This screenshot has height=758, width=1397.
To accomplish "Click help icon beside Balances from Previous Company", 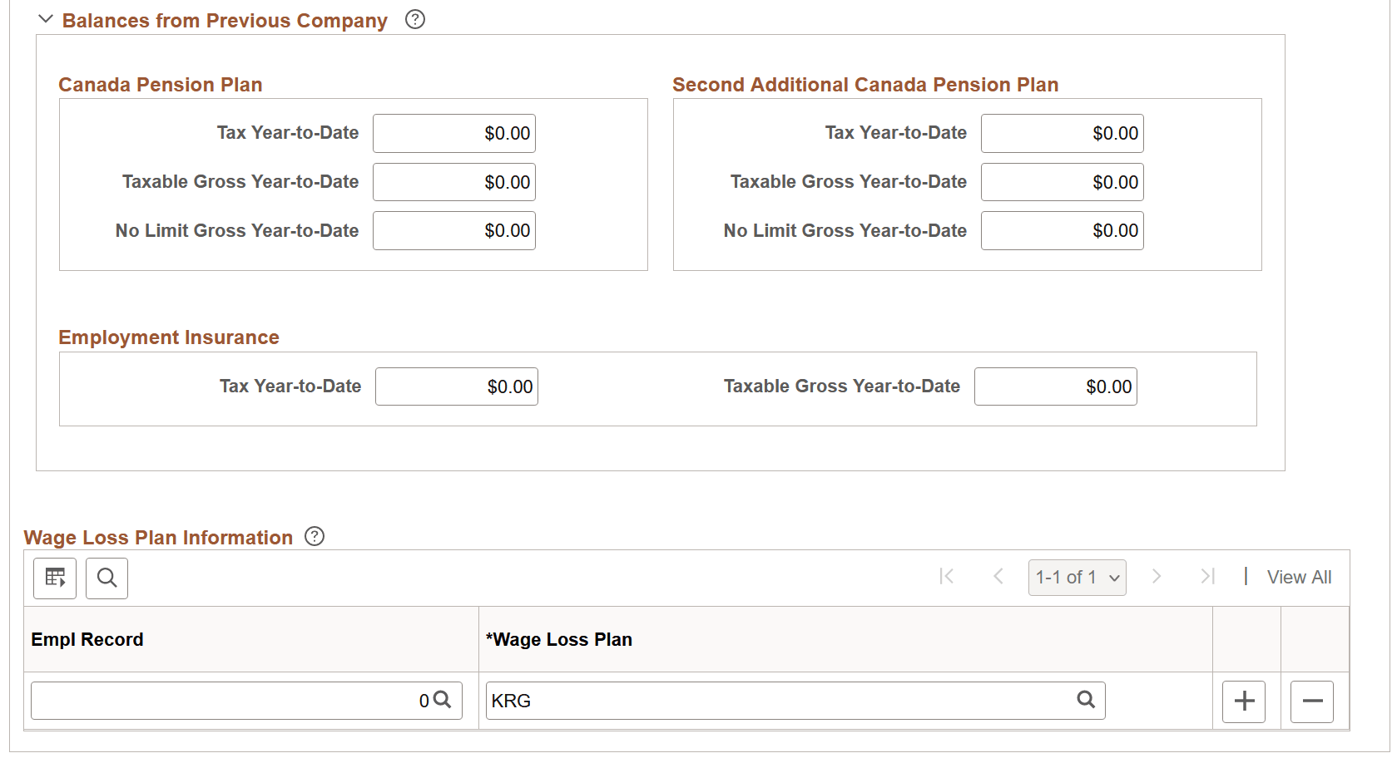I will click(414, 18).
